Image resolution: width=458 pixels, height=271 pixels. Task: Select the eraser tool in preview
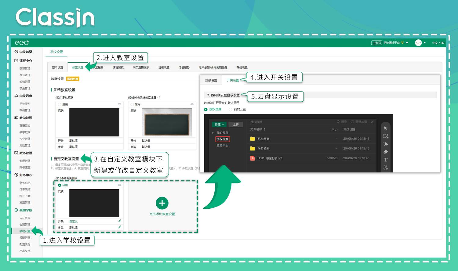tap(386, 152)
